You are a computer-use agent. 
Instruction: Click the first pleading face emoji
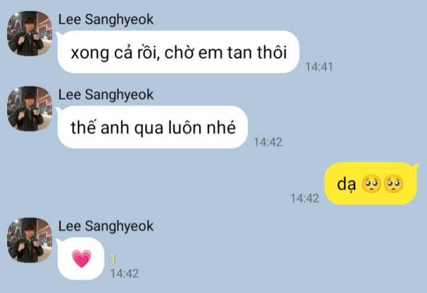(371, 184)
